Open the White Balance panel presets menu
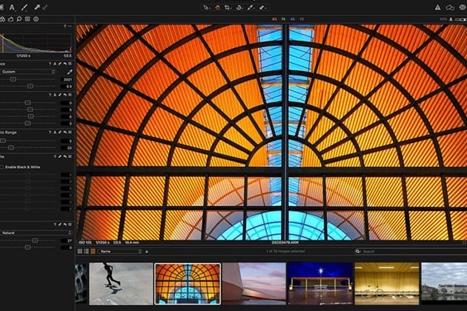This screenshot has width=467, height=311. pos(70,64)
